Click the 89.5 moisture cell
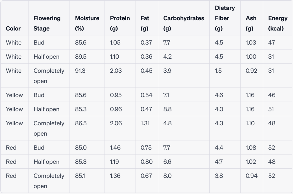This screenshot has height=194, width=293. pos(81,57)
